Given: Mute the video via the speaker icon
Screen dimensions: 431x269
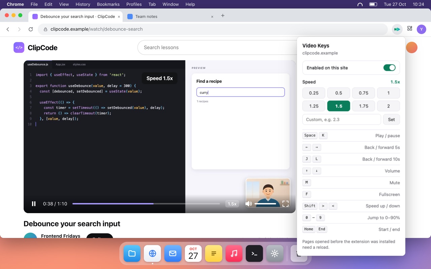Looking at the screenshot, I should (x=248, y=204).
